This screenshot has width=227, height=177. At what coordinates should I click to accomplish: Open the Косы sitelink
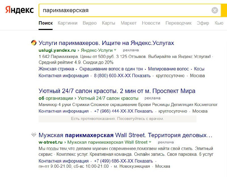(199, 69)
